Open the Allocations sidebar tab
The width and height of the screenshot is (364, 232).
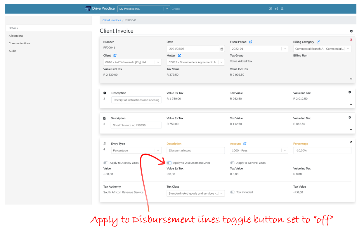16,36
